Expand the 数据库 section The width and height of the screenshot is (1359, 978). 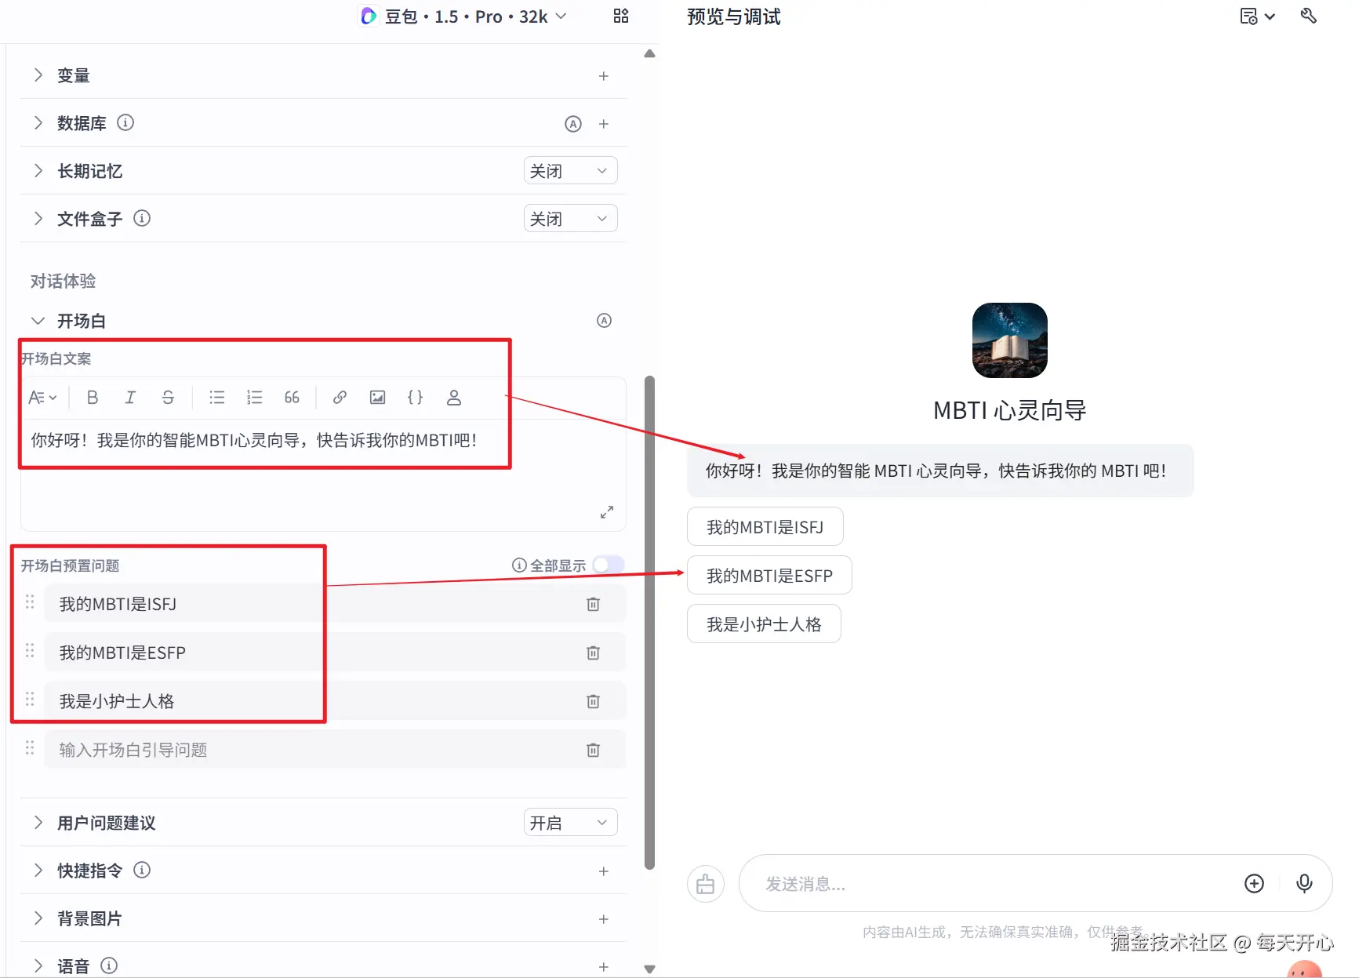tap(38, 123)
